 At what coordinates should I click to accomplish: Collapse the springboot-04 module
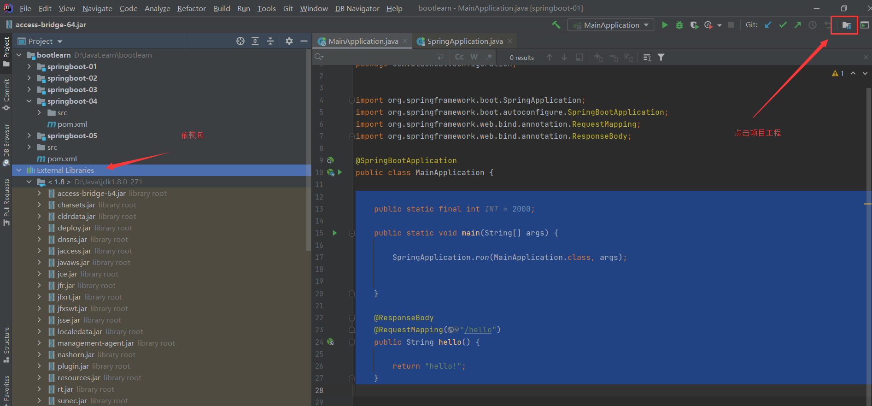click(29, 101)
